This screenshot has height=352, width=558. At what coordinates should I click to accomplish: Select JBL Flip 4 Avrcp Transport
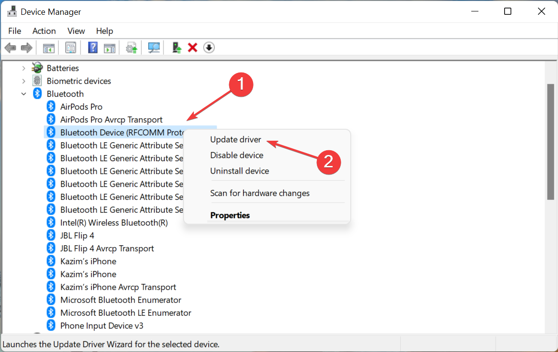[x=107, y=248]
